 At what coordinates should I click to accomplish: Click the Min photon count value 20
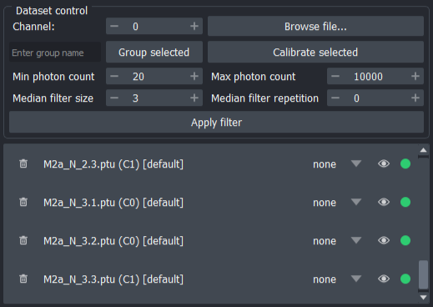154,76
